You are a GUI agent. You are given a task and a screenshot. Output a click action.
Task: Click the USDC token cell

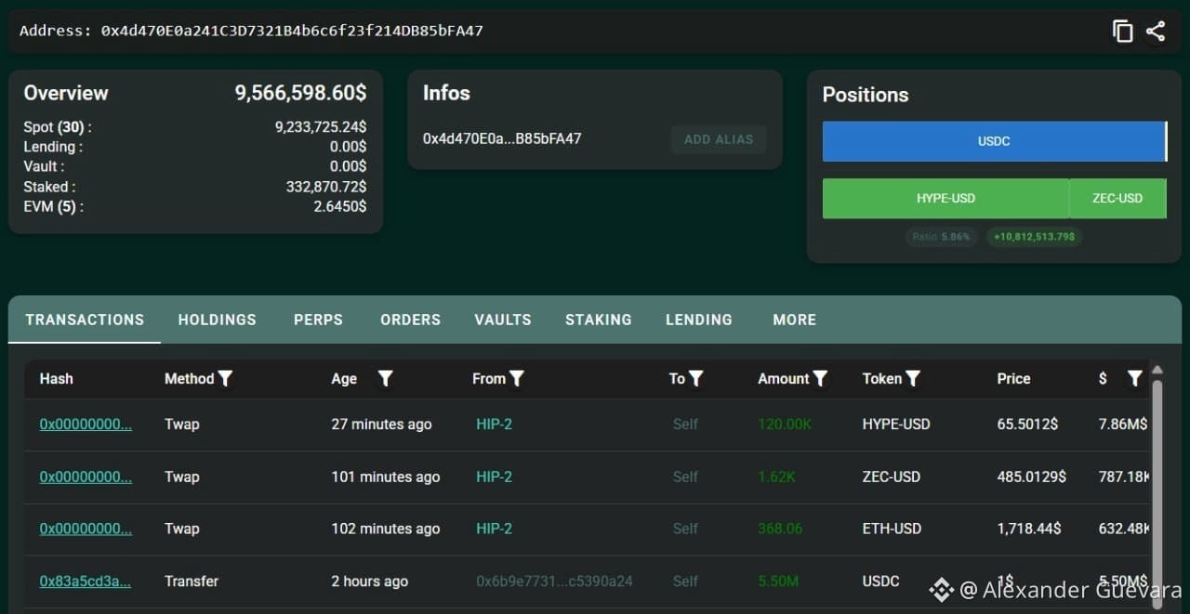[x=880, y=581]
